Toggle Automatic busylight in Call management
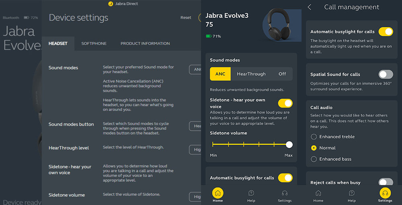The width and height of the screenshot is (402, 205). tap(386, 31)
